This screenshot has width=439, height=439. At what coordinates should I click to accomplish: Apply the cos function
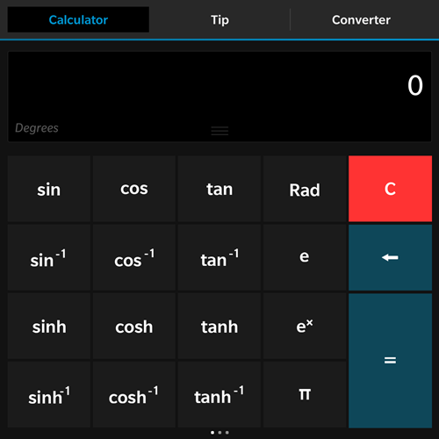point(134,189)
